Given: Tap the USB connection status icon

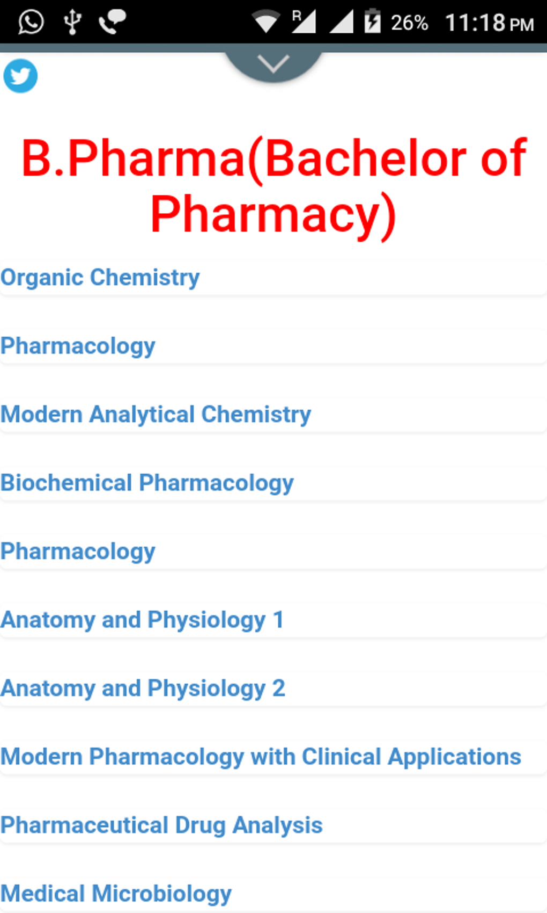Looking at the screenshot, I should pos(72,22).
